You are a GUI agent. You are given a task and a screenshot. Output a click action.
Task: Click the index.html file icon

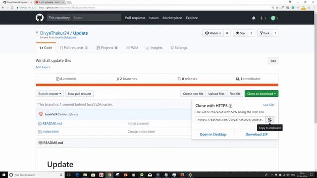pos(40,132)
